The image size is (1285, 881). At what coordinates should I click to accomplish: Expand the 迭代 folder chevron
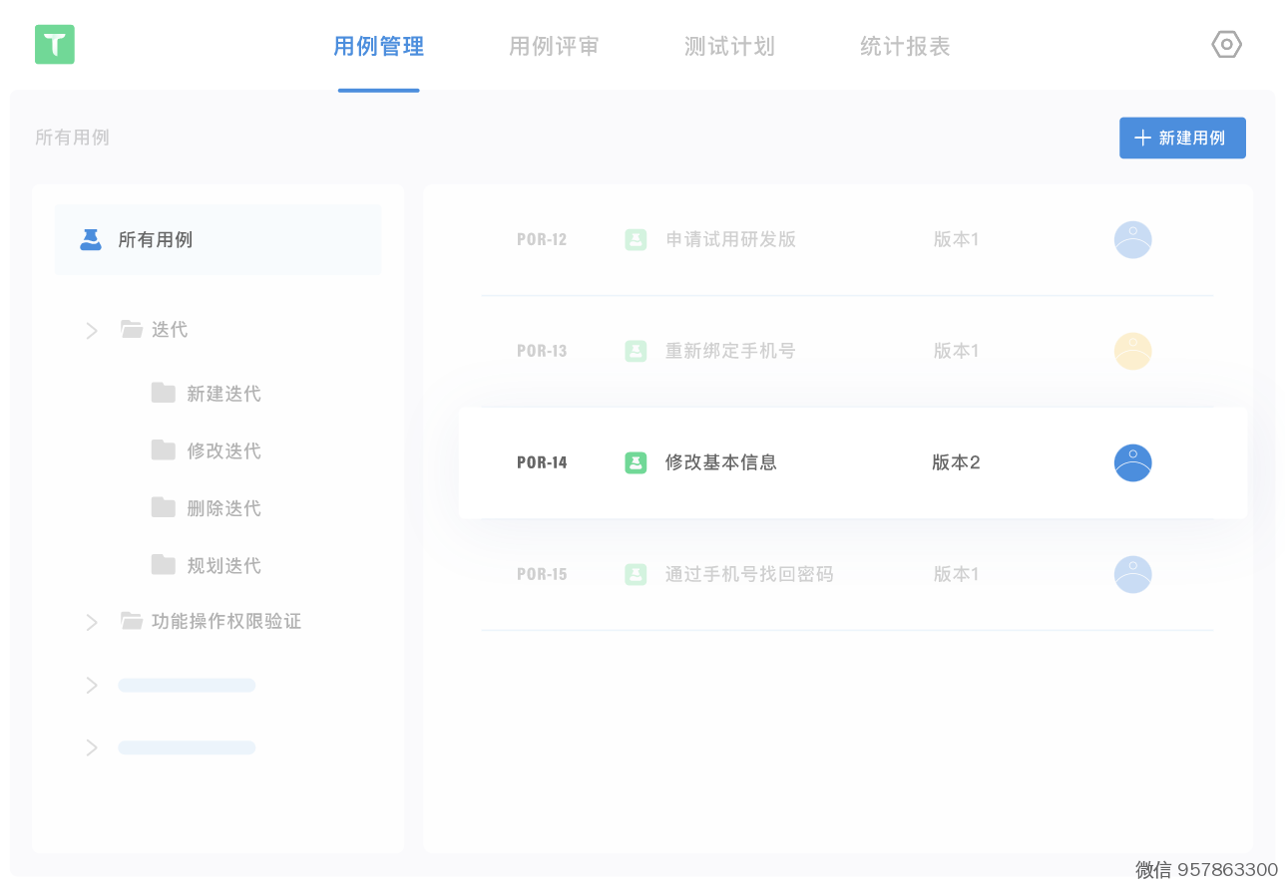pyautogui.click(x=92, y=330)
